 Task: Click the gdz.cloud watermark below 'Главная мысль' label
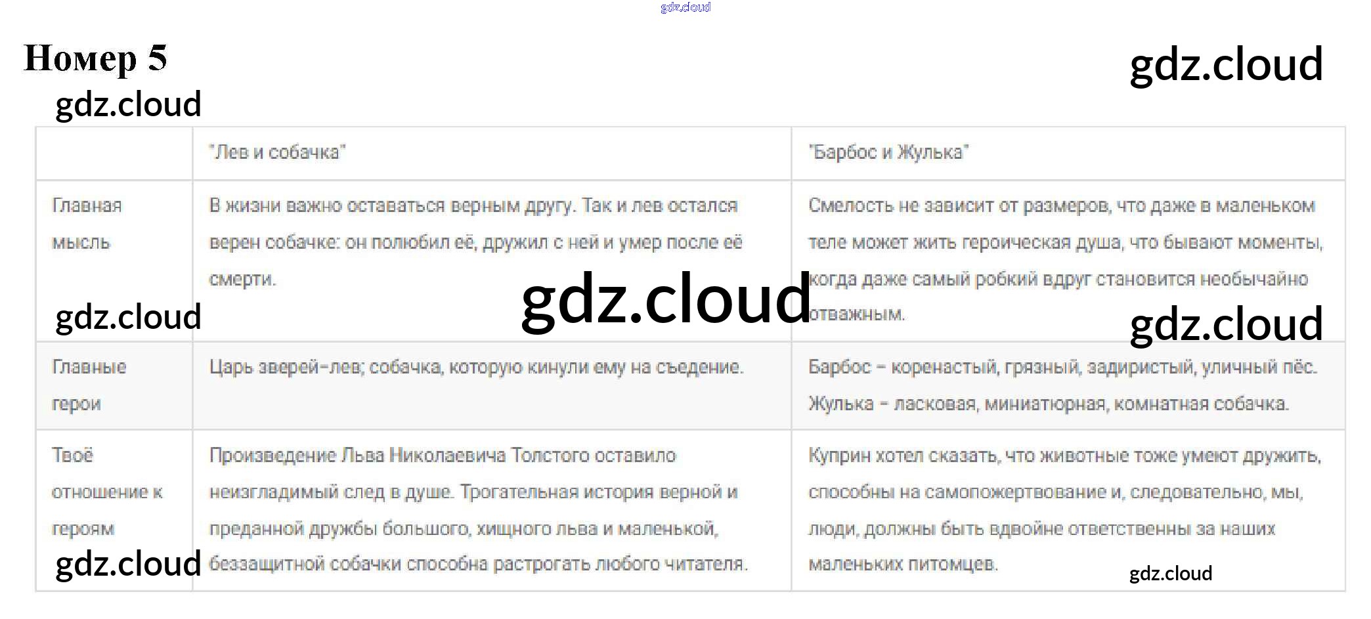[128, 317]
